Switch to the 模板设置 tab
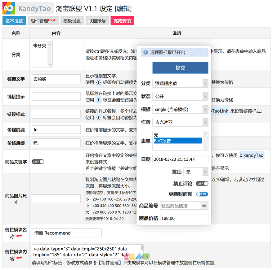 [72, 21]
